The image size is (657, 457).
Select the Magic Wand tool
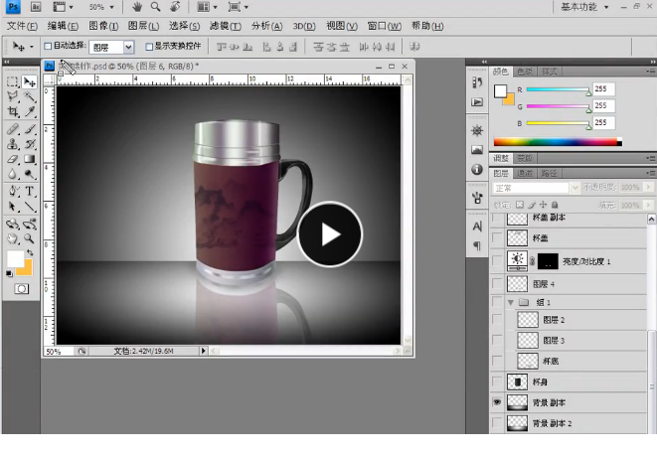(x=30, y=96)
